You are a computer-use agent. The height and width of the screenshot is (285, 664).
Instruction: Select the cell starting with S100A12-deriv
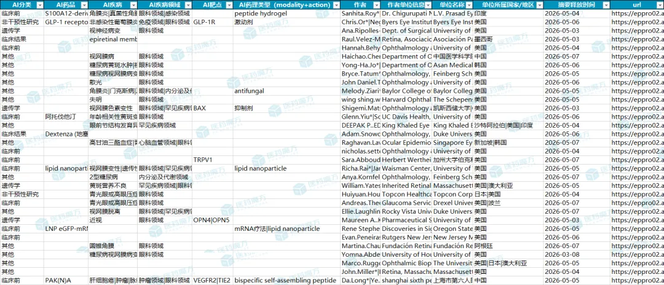point(66,14)
